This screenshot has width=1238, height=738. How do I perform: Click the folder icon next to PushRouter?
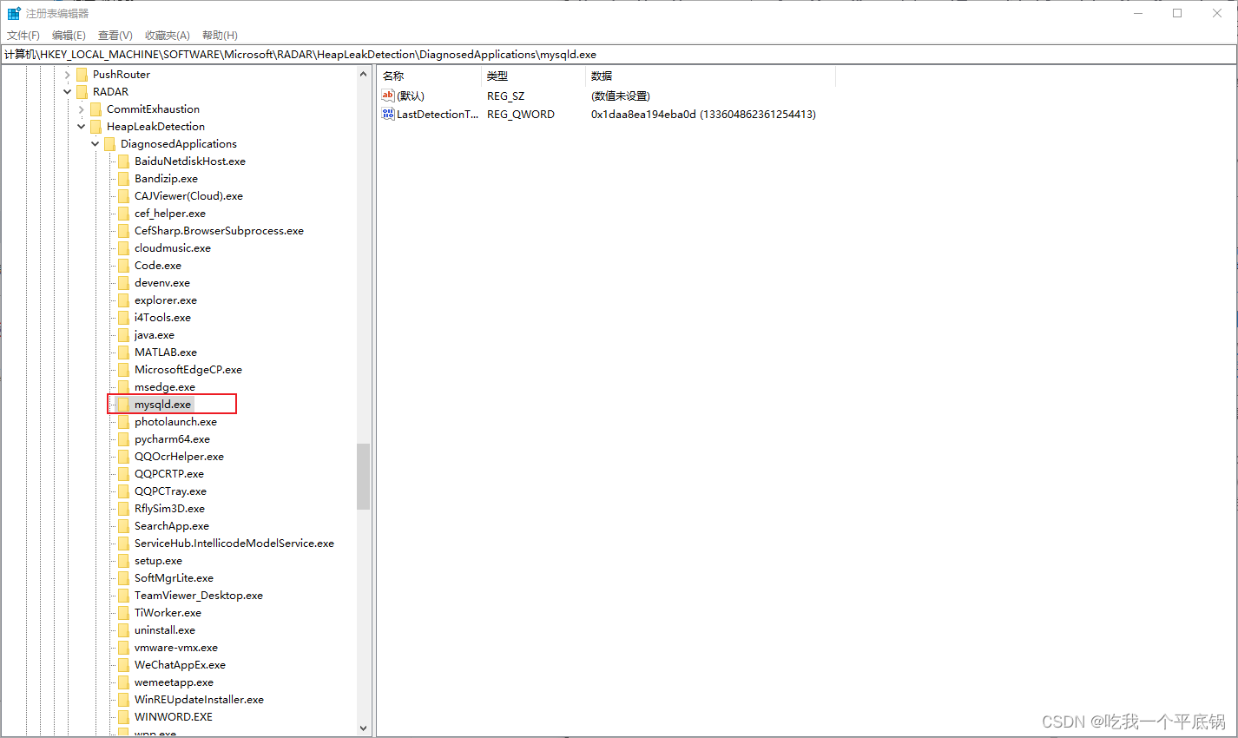(82, 75)
